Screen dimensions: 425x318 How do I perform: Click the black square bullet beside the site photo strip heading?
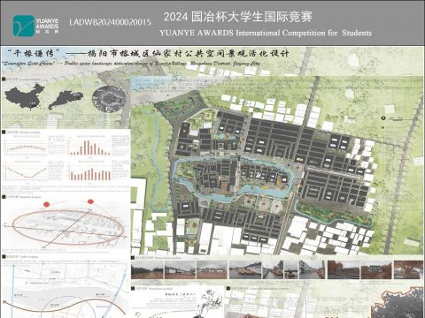[133, 258]
